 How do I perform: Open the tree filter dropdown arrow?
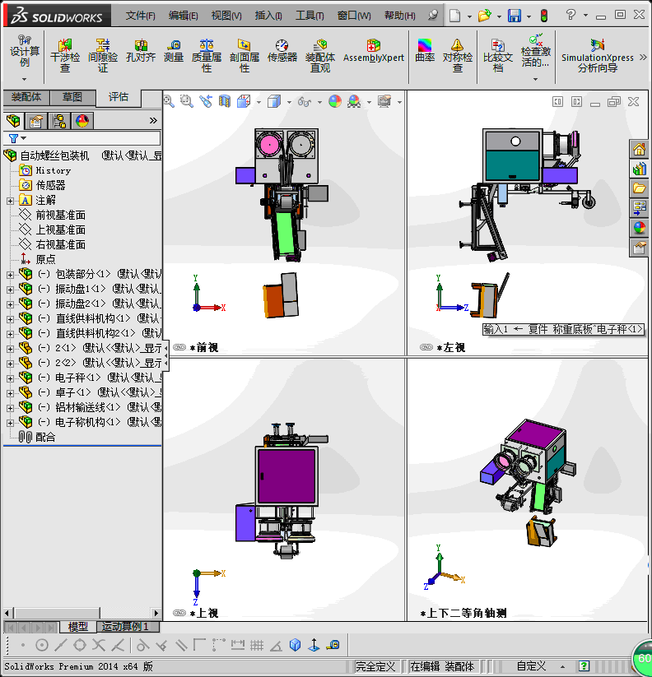click(24, 138)
